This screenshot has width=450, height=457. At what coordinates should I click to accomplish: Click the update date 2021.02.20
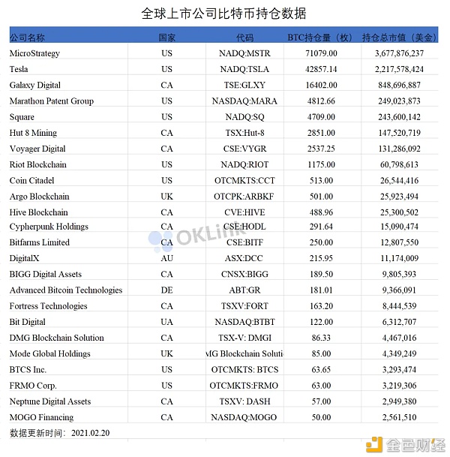click(90, 433)
